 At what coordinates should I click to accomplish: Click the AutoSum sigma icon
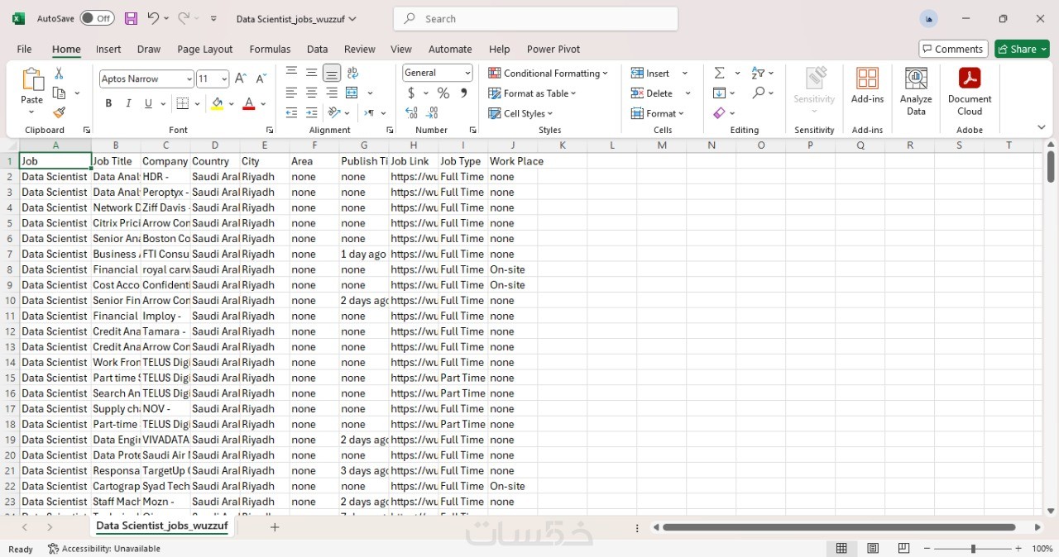[719, 73]
